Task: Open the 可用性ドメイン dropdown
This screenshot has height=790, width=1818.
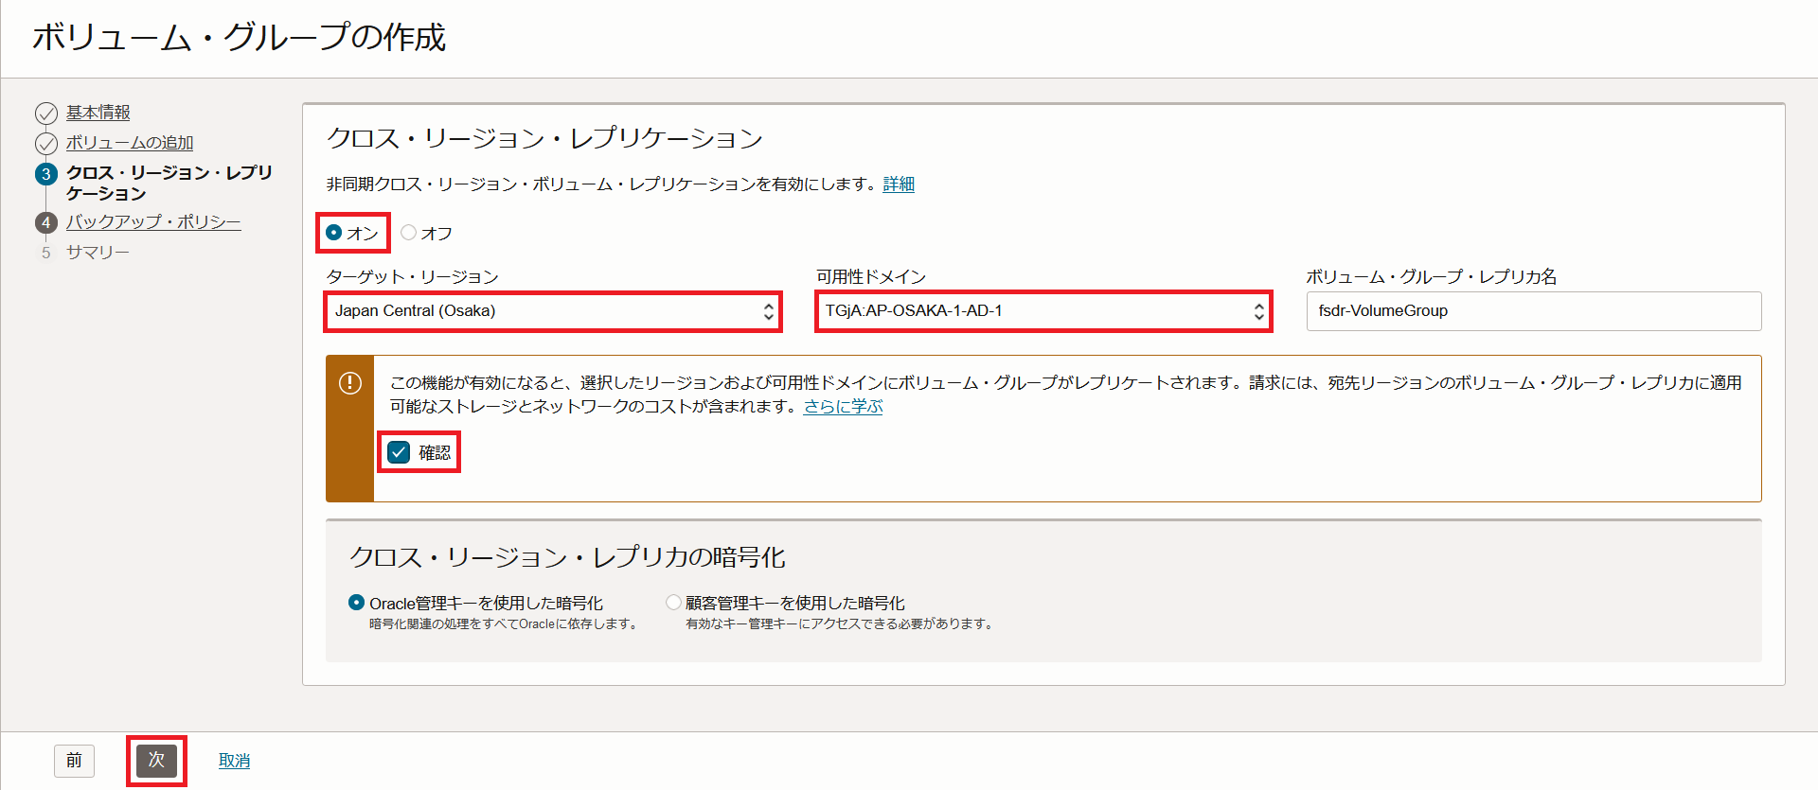Action: point(1043,311)
